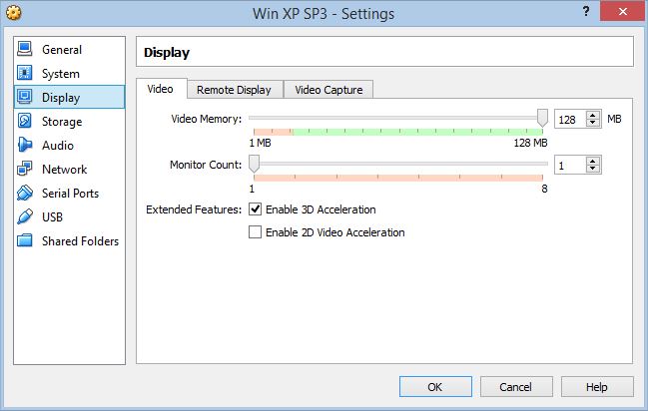Click the Shared Folders folder icon
The image size is (648, 411).
(x=24, y=240)
